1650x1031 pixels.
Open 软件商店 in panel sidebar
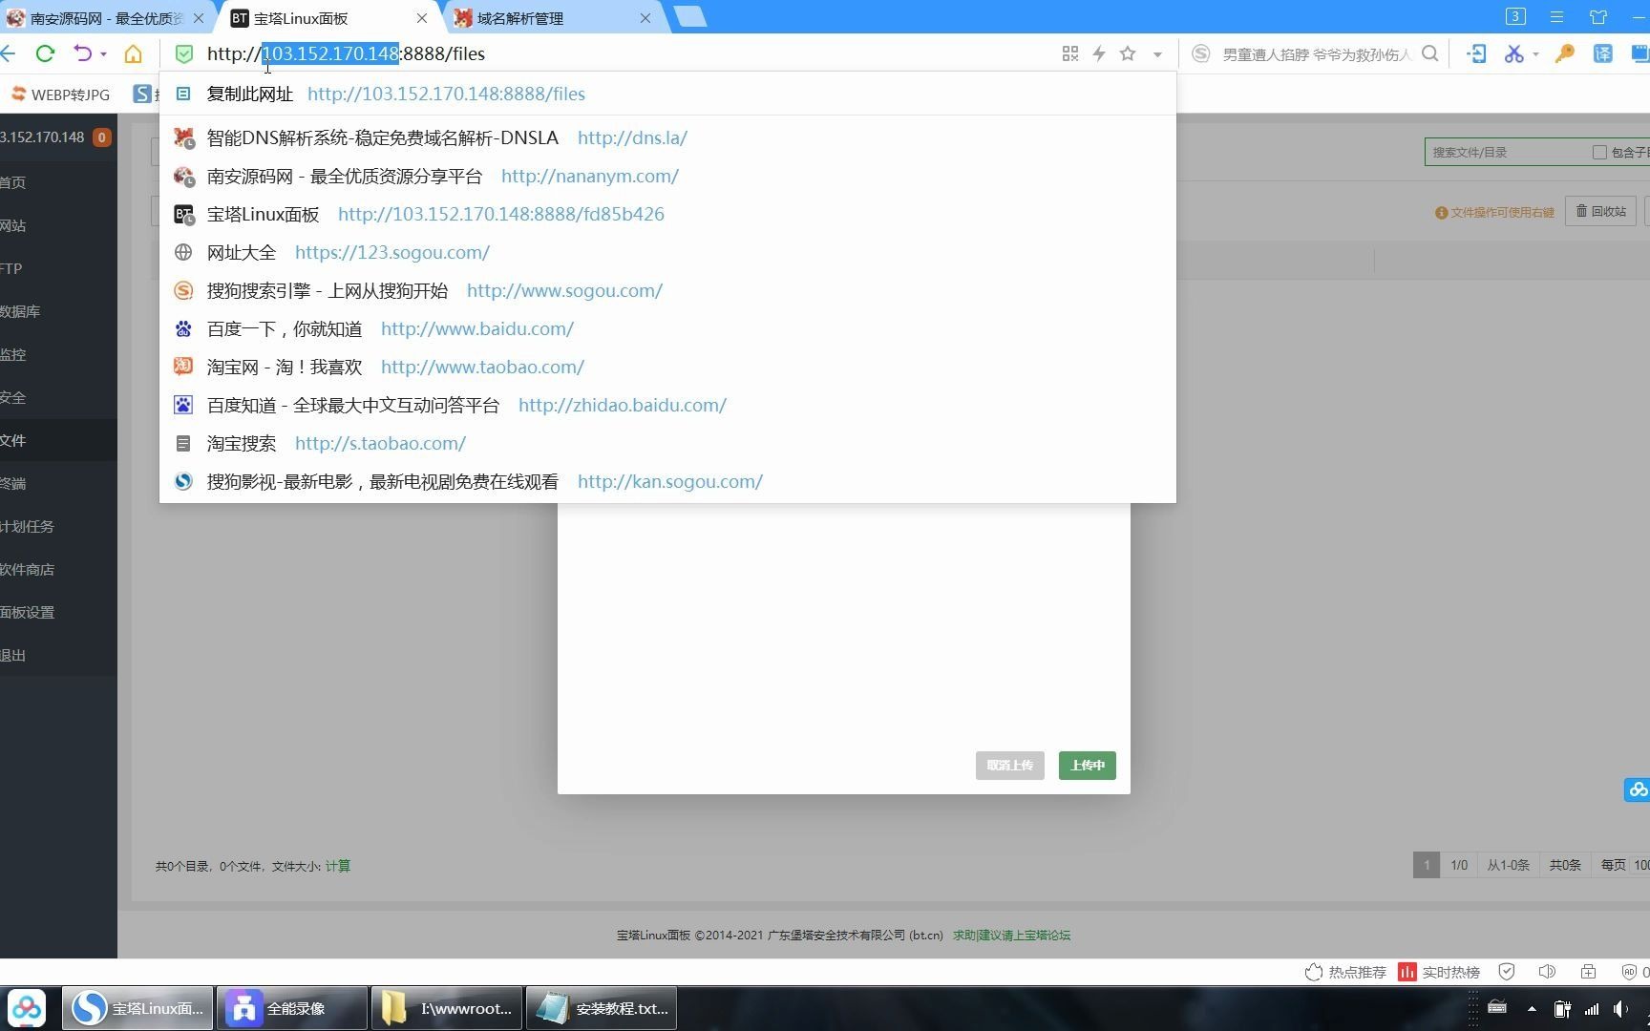[57, 569]
